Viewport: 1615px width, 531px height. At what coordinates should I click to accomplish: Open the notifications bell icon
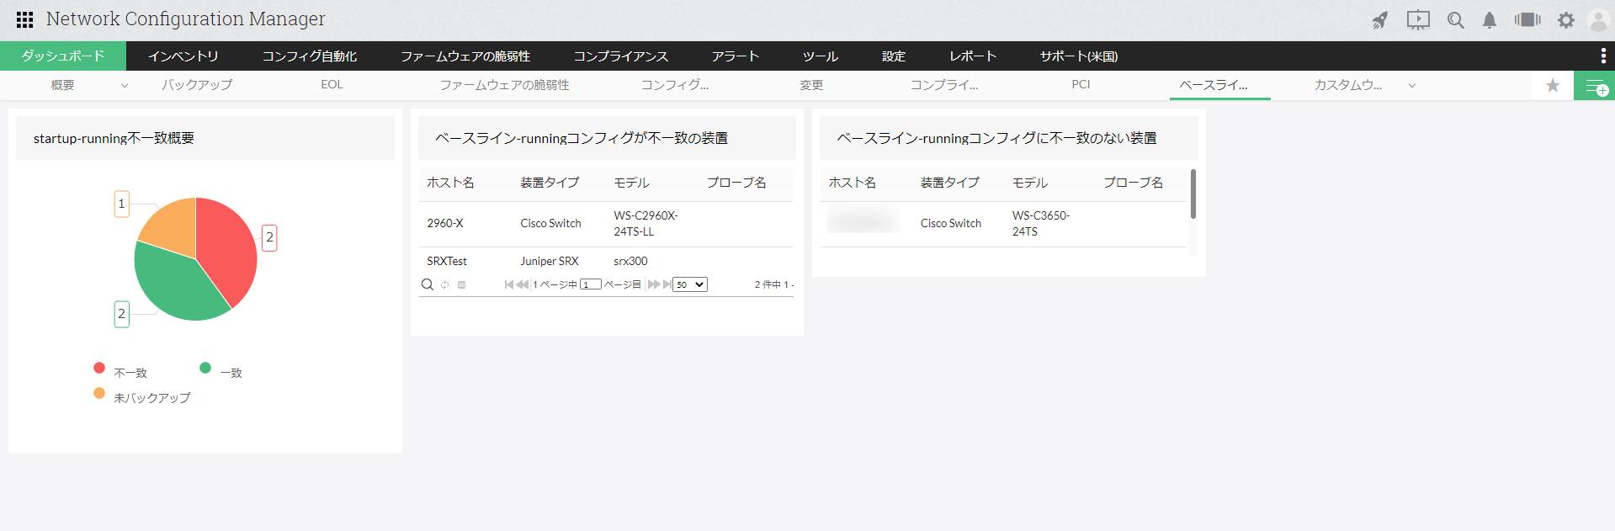pyautogui.click(x=1490, y=20)
